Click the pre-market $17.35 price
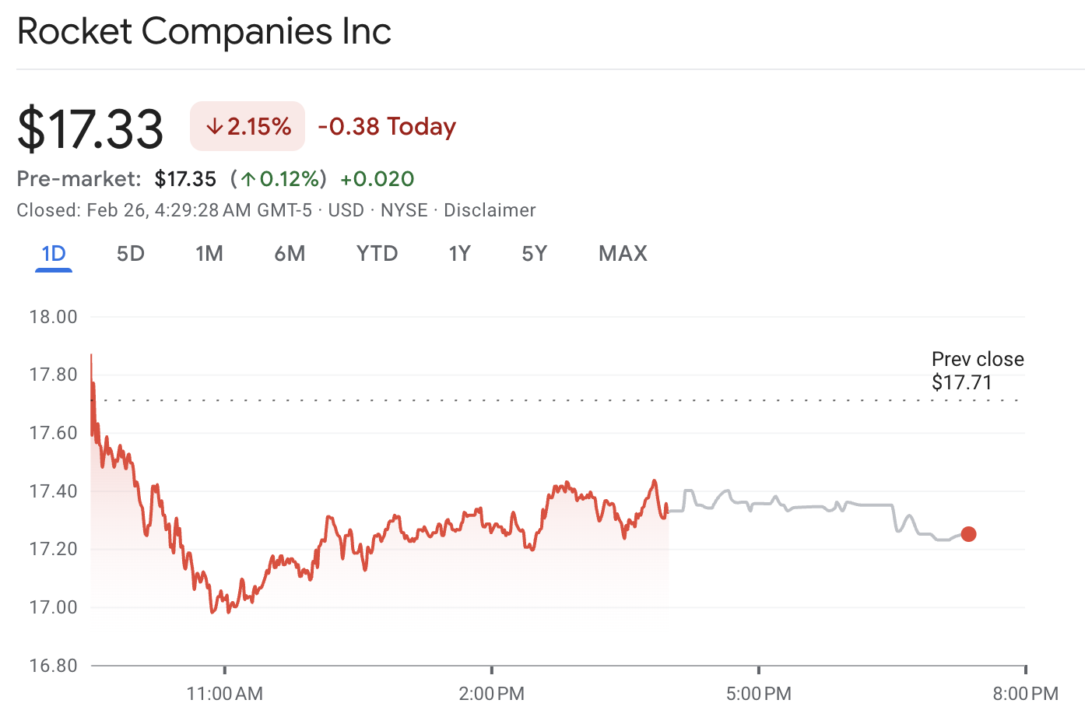The width and height of the screenshot is (1085, 721). (185, 179)
